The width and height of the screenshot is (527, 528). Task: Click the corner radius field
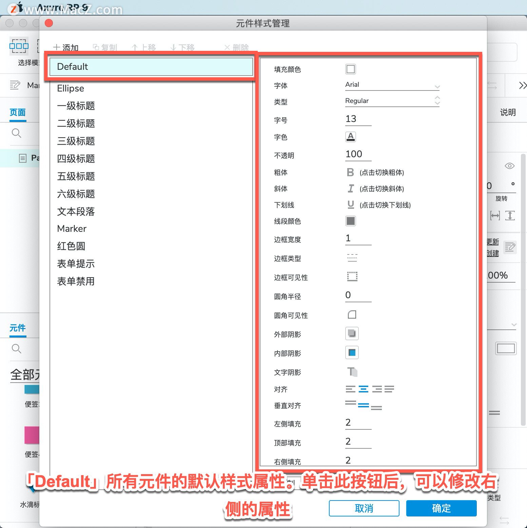(358, 295)
